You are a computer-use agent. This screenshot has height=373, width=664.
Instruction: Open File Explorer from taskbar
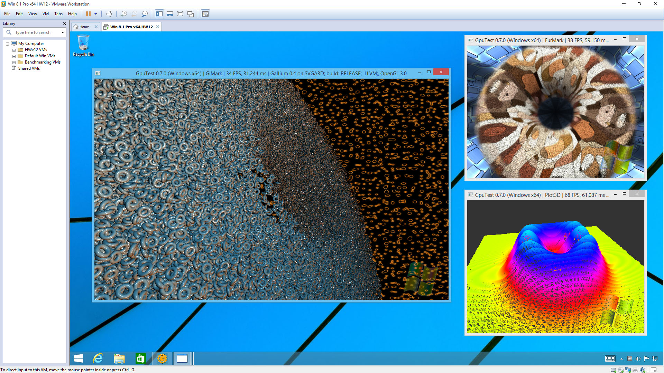(x=119, y=358)
